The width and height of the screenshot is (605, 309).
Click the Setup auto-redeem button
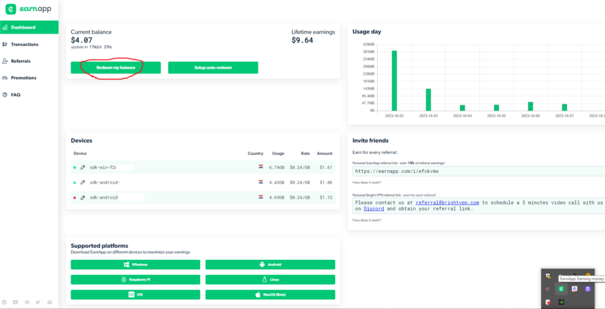pos(213,68)
